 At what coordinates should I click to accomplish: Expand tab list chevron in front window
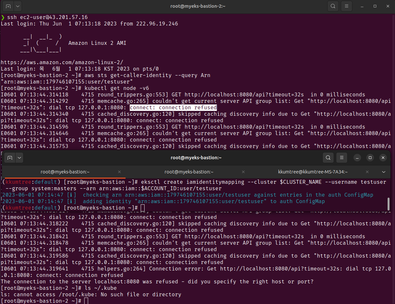[x=384, y=172]
